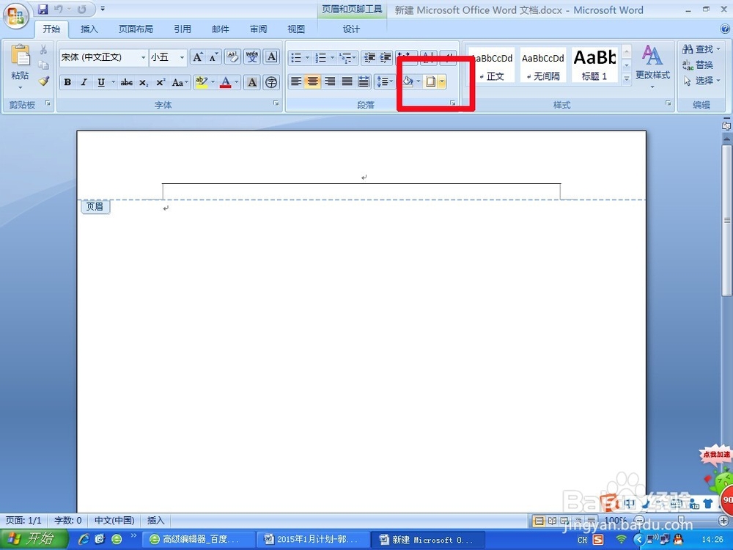Open the shading (paint bucket) tool
Image resolution: width=733 pixels, height=550 pixels.
408,82
